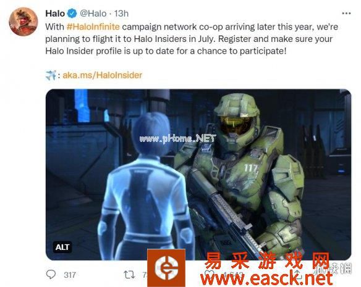Follow the aka.ms/HaloInsider link
The image size is (361, 287).
pos(102,75)
